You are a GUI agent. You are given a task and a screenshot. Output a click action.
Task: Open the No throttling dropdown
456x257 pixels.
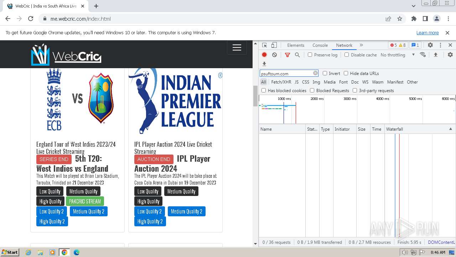[398, 55]
